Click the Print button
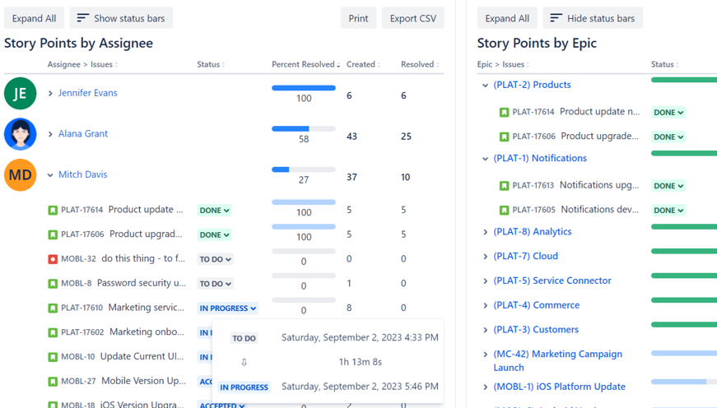Viewport: 717px width, 408px height. (358, 18)
